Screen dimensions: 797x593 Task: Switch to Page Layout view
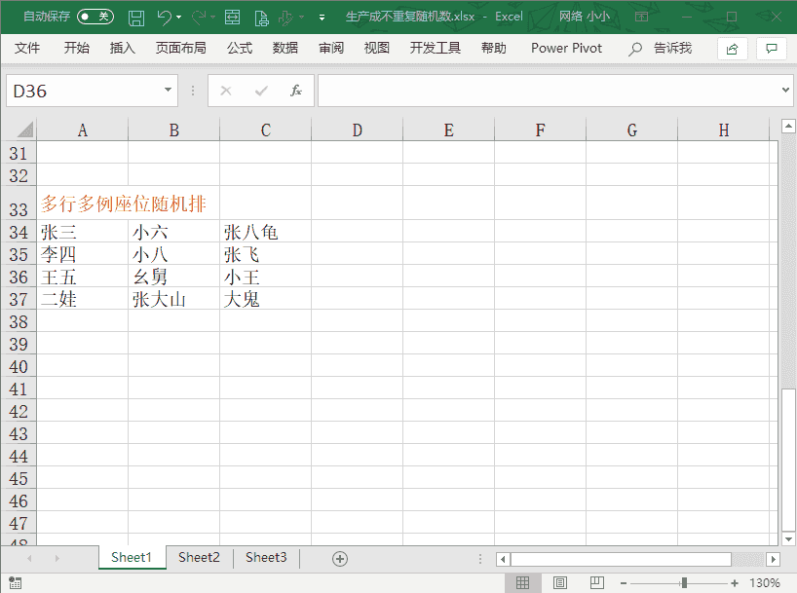tap(559, 582)
